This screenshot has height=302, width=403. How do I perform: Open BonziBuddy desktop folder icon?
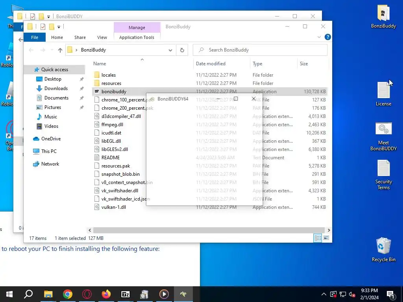(x=383, y=17)
